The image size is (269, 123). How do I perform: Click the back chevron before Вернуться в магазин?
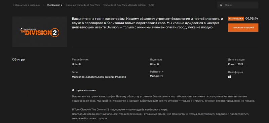coord(13,5)
